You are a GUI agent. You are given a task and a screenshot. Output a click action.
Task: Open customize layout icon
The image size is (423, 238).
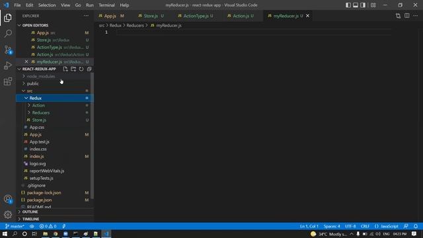[373, 5]
